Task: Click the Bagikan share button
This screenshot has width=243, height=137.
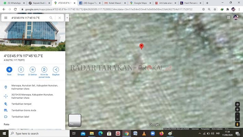Action: 56,71
